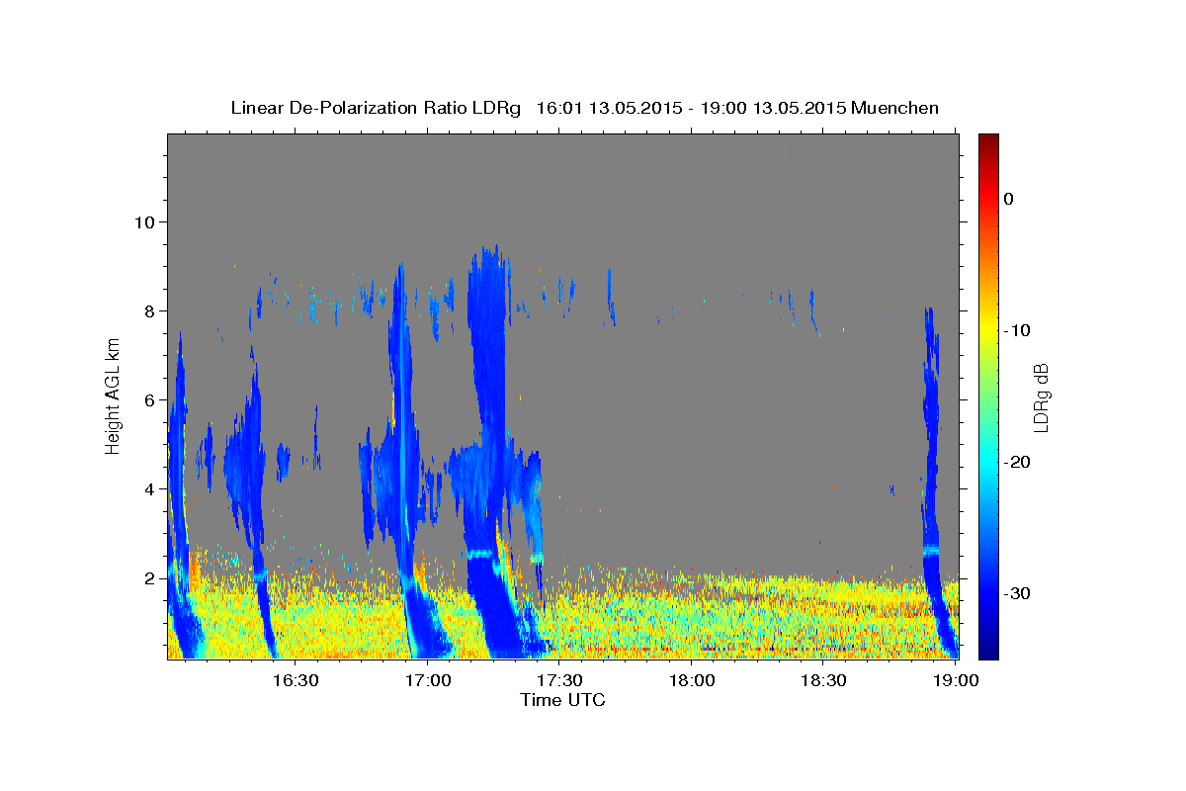Click the height tick label 2
This screenshot has width=1186, height=791.
tap(150, 577)
